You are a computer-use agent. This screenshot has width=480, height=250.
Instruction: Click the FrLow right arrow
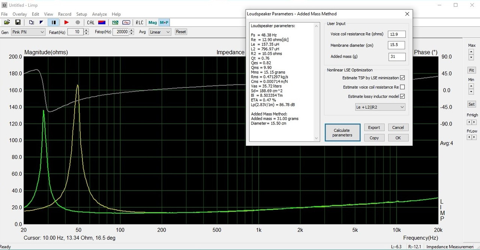(x=474, y=137)
